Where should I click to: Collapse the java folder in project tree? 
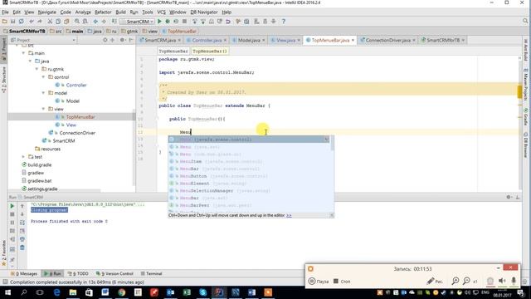30,61
